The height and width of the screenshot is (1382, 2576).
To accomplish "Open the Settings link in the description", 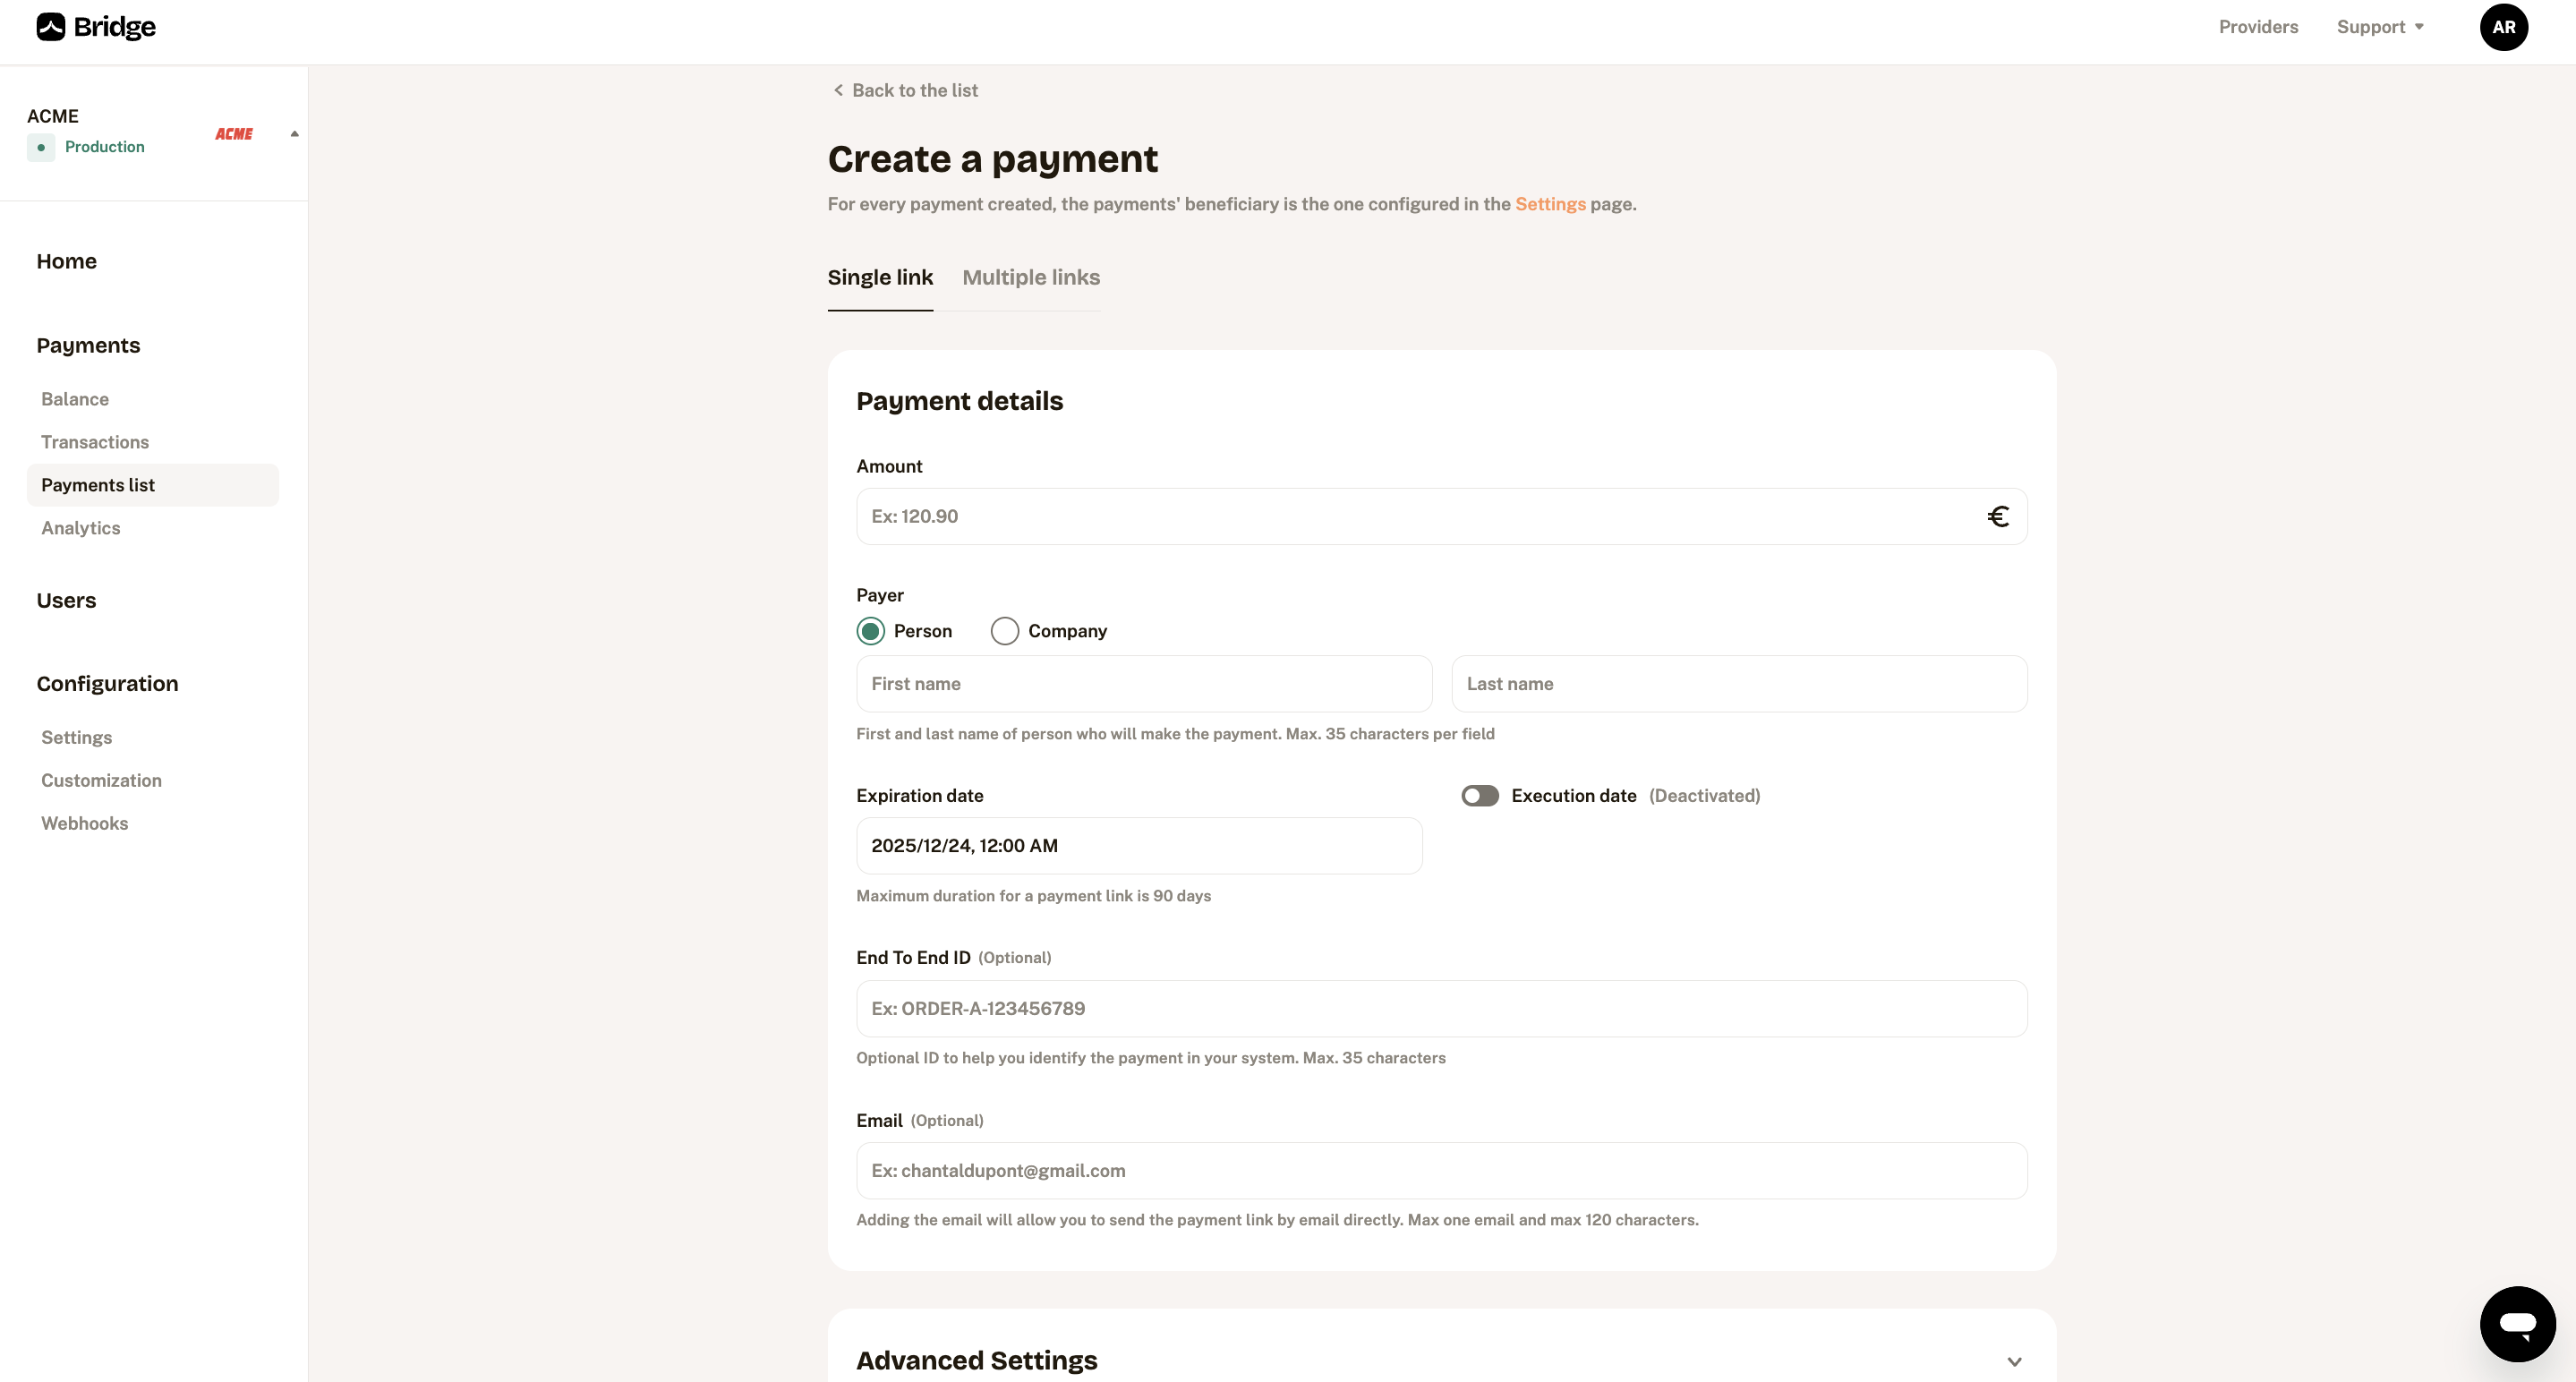I will (x=1549, y=204).
